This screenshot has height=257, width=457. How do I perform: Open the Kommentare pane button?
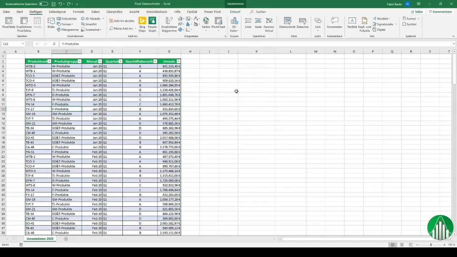click(441, 12)
